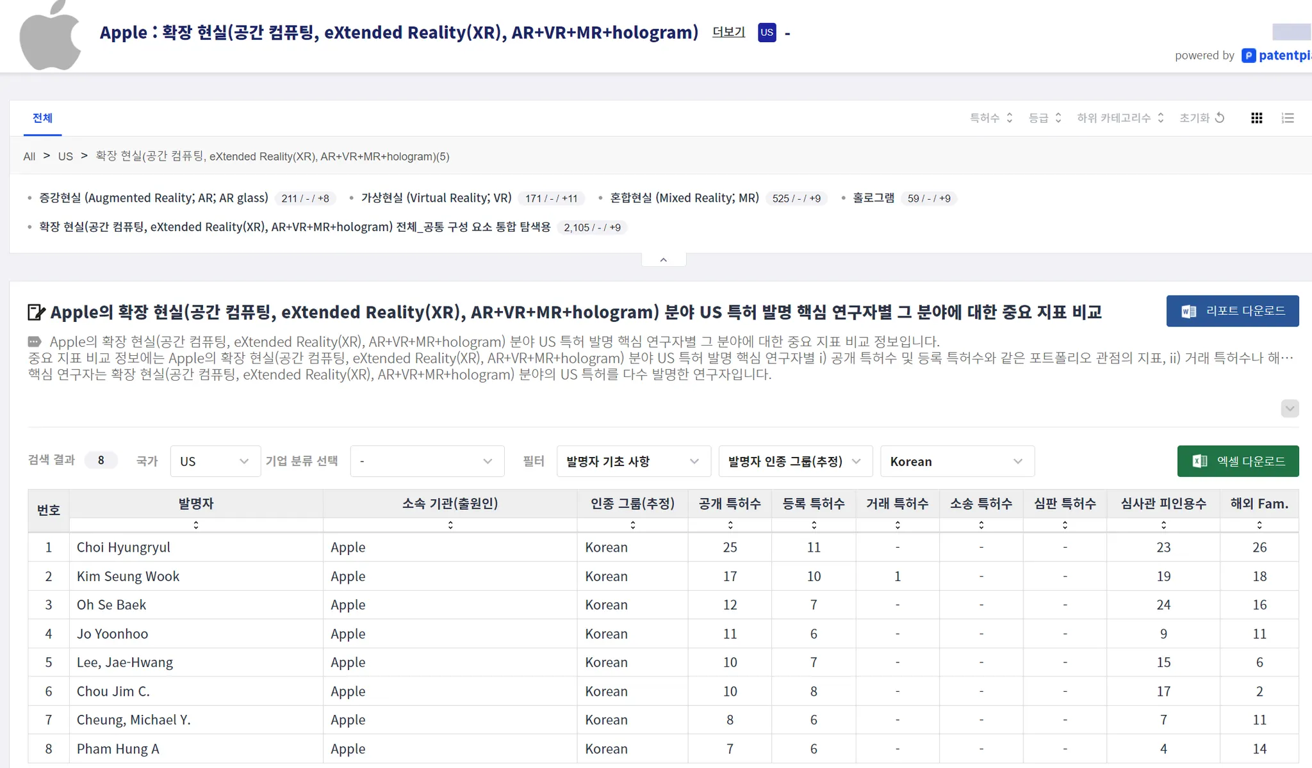Open the 국가 US dropdown
The width and height of the screenshot is (1312, 768).
pyautogui.click(x=215, y=461)
